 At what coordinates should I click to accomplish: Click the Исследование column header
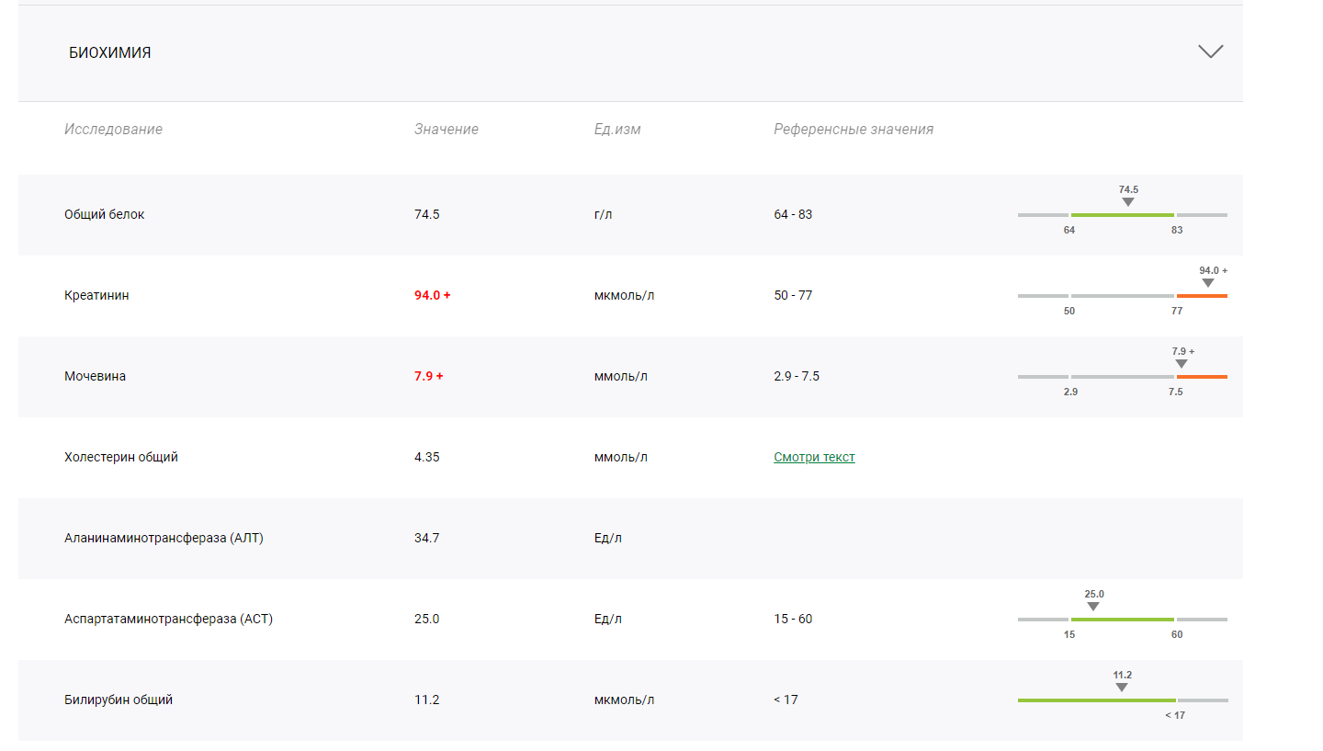[113, 130]
